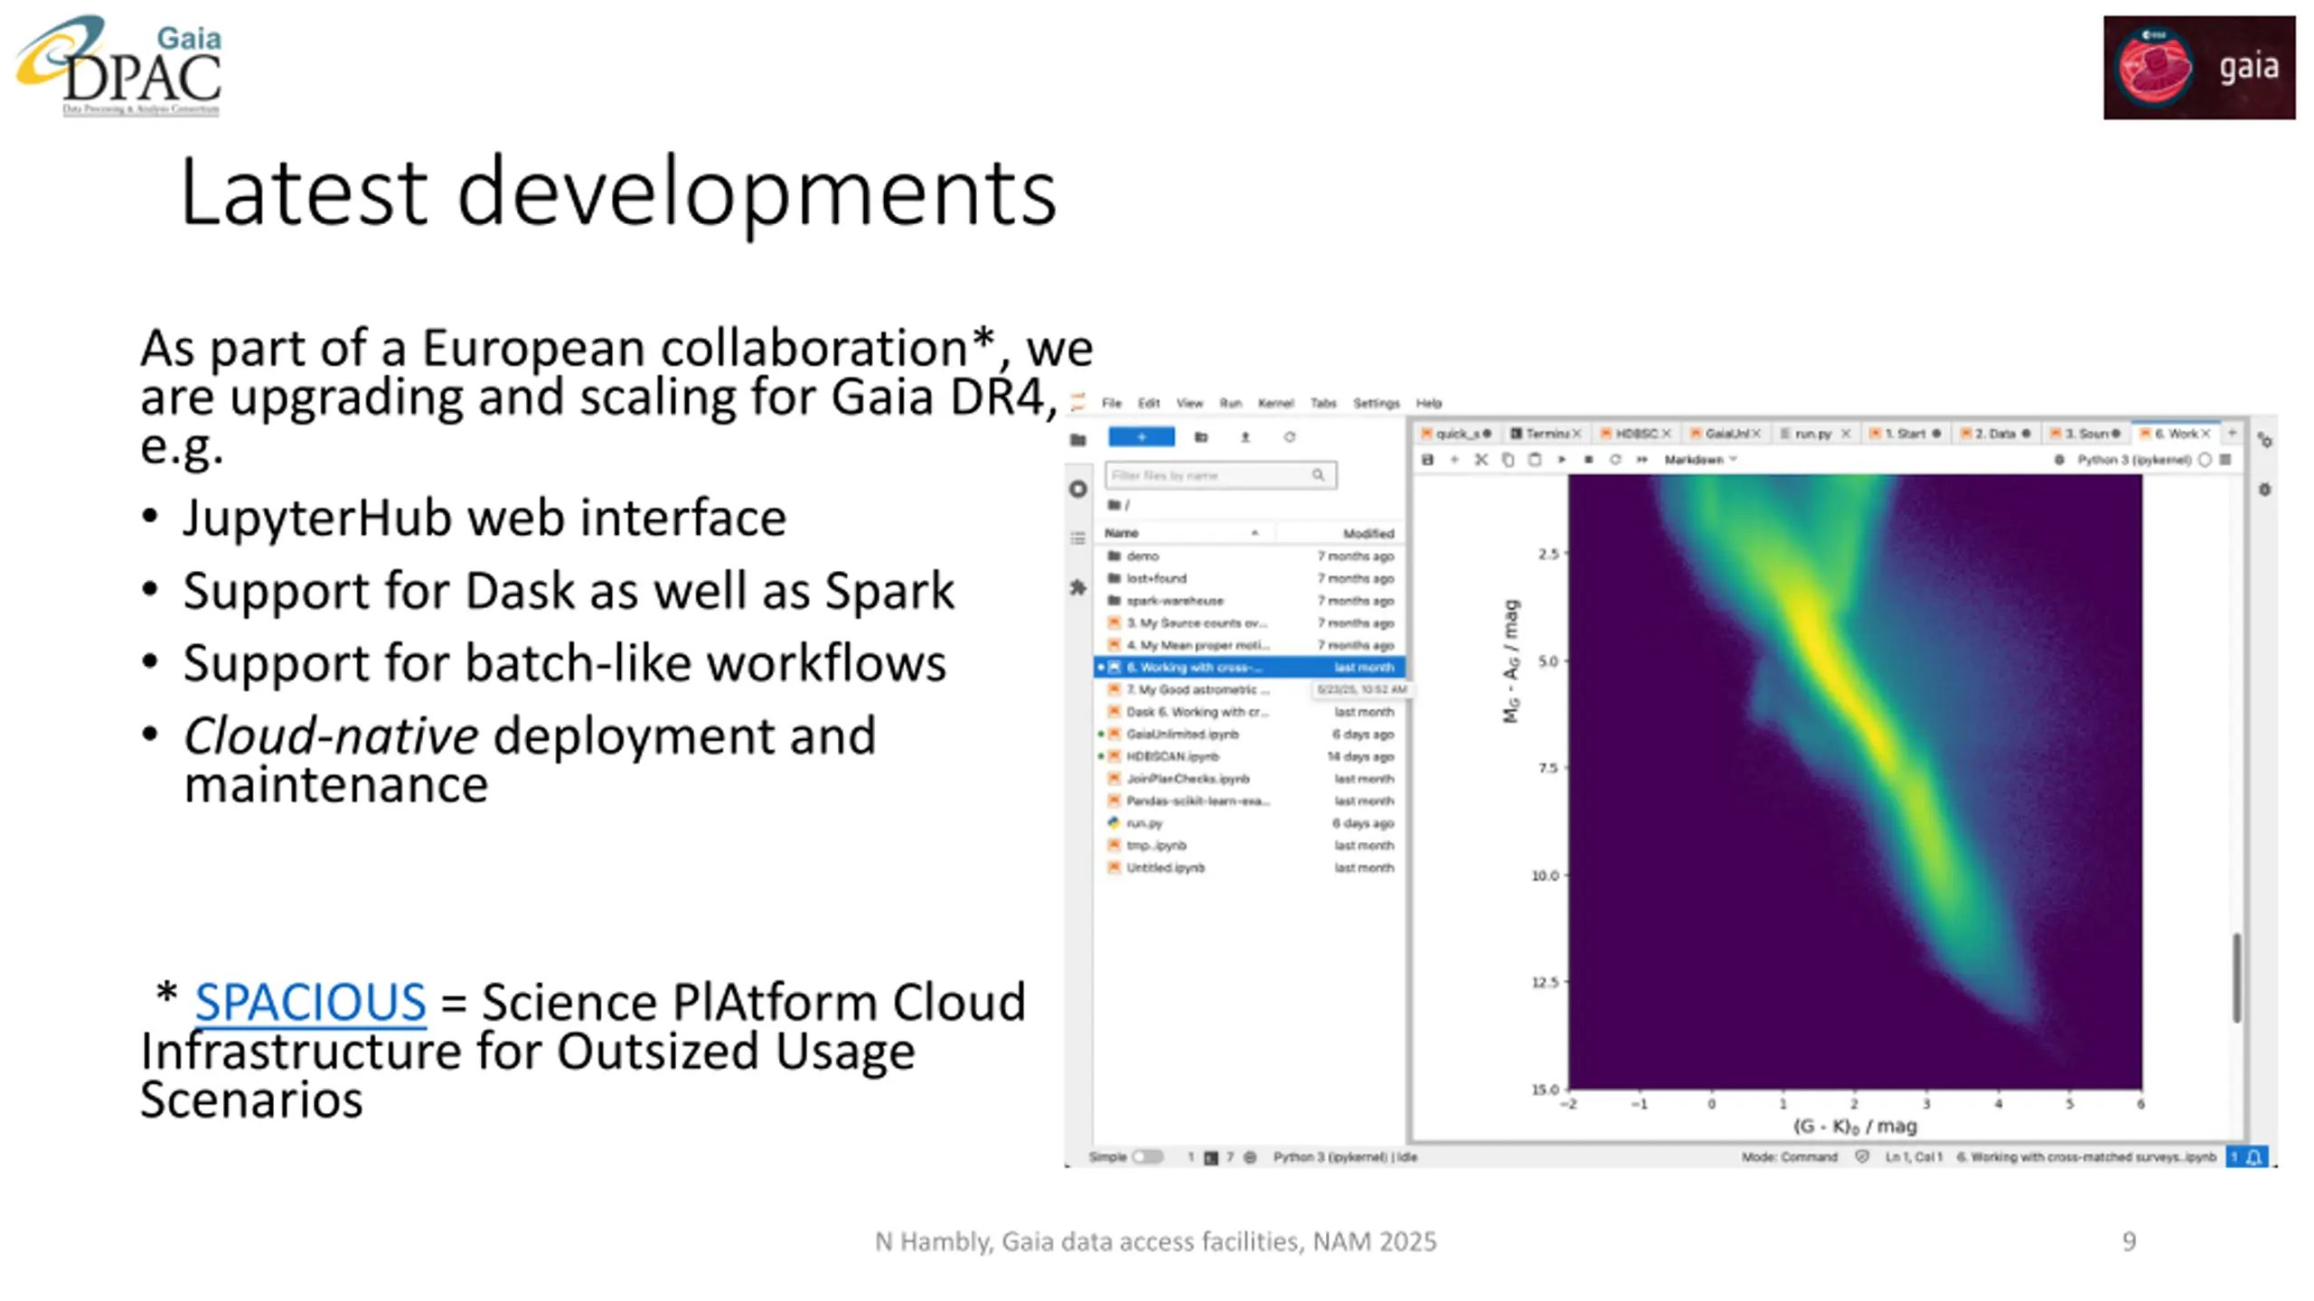Switch to the HDBSCAN notebook tab

tap(1635, 434)
